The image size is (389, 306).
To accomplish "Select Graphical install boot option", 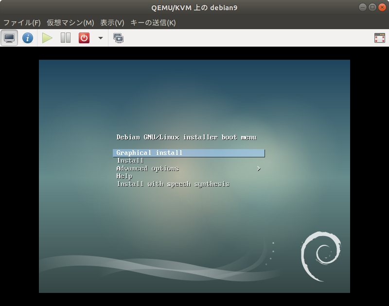I will point(189,153).
